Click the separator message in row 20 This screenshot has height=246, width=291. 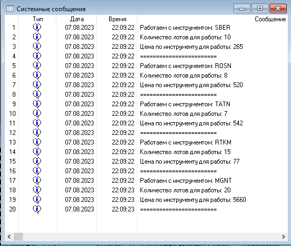point(178,209)
